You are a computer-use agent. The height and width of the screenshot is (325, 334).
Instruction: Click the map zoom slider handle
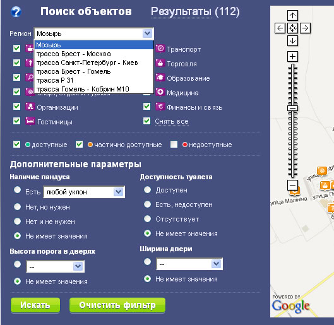(292, 109)
